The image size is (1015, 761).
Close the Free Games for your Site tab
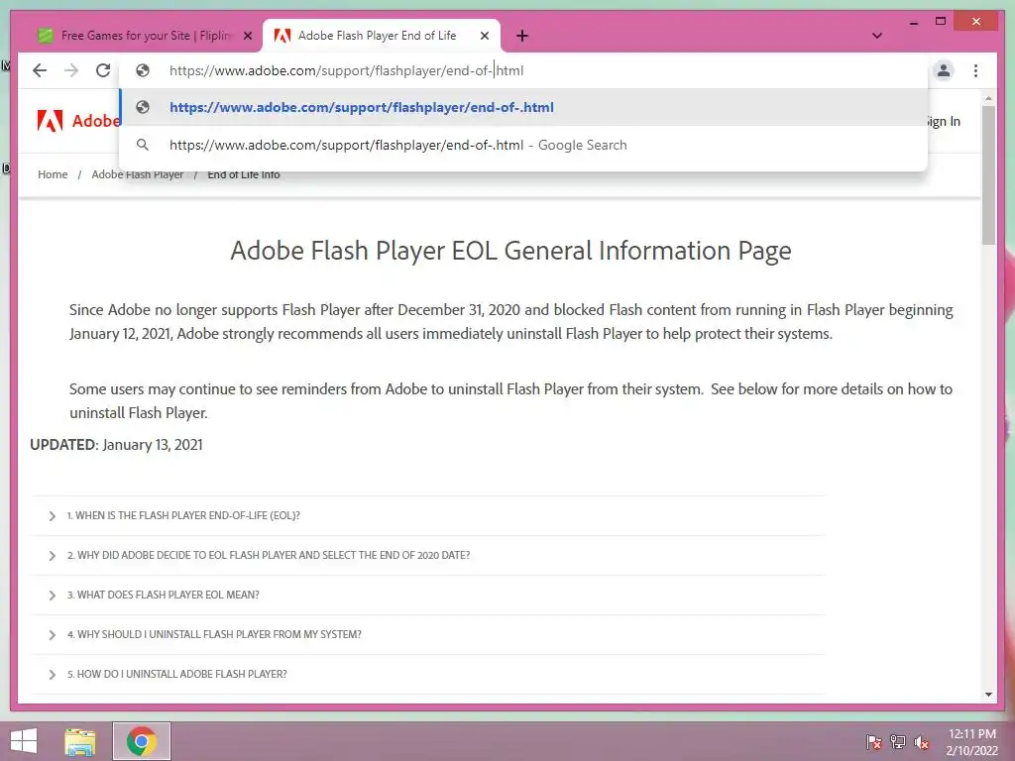click(x=247, y=37)
